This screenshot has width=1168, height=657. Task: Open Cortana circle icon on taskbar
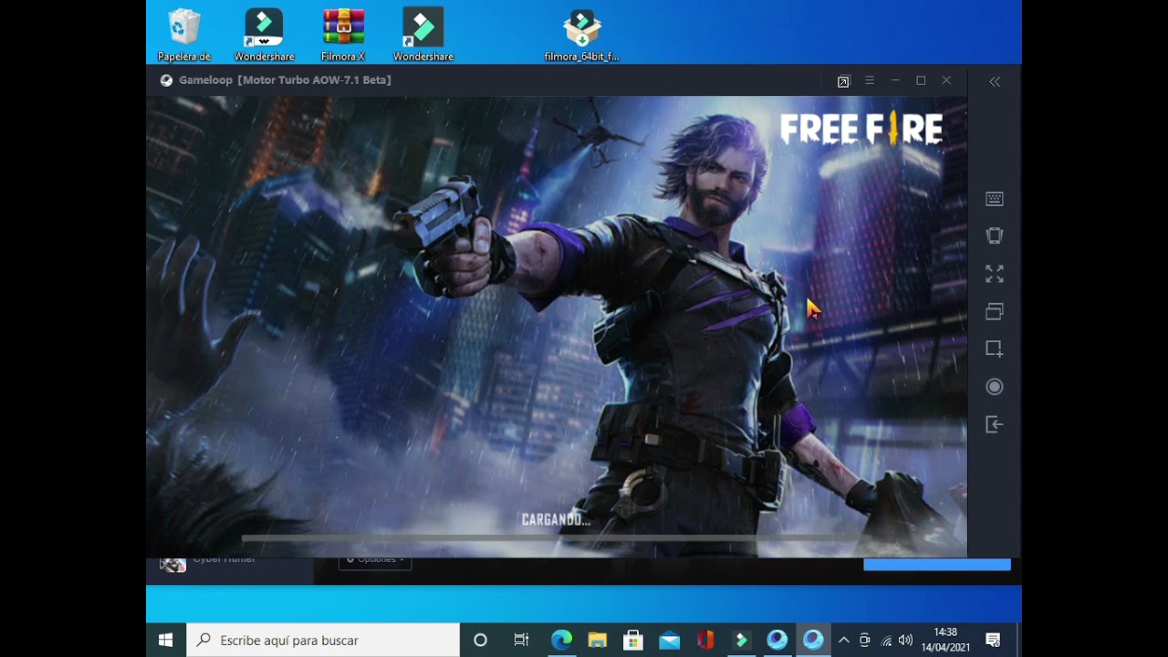coord(481,641)
